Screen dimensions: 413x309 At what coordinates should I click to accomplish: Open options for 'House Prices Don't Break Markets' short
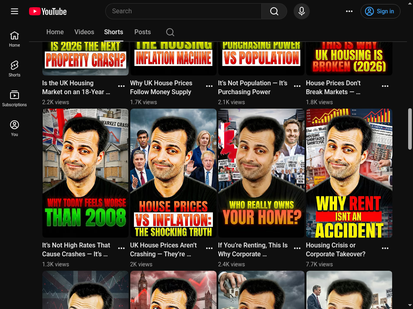[385, 86]
